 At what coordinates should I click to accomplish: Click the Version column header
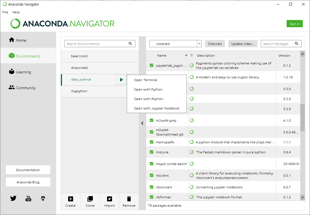click(x=284, y=56)
